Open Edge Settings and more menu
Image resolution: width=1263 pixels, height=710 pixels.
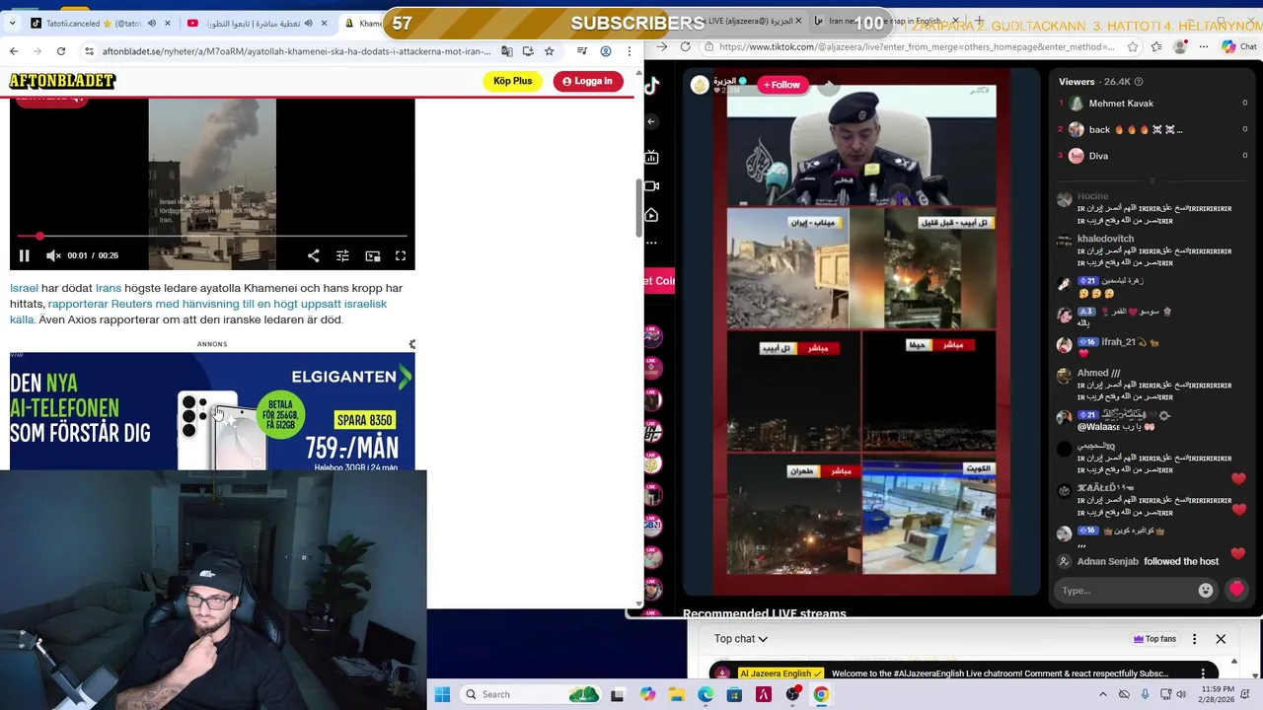pyautogui.click(x=1203, y=46)
